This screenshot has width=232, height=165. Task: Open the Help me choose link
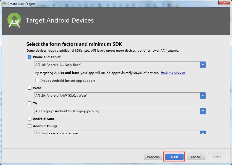point(173,73)
